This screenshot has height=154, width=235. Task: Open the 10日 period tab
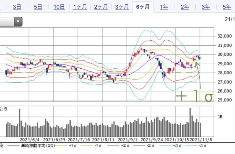tap(59, 7)
